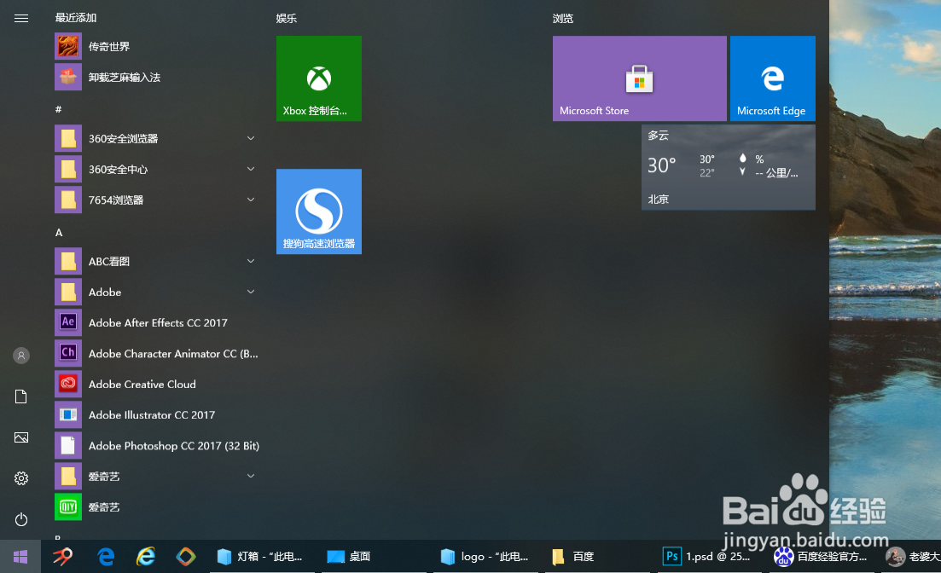Image resolution: width=941 pixels, height=573 pixels.
Task: Expand the ABC看图 folder chevron
Action: [251, 261]
